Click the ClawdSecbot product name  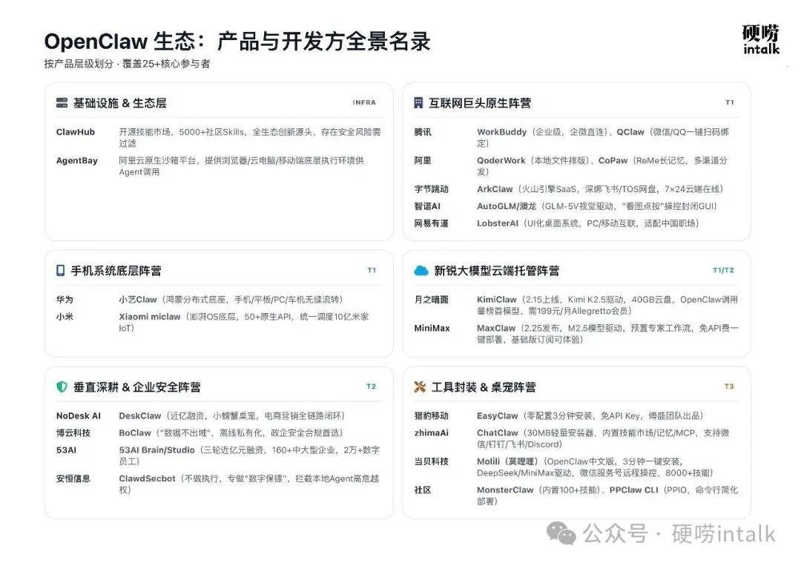(147, 478)
